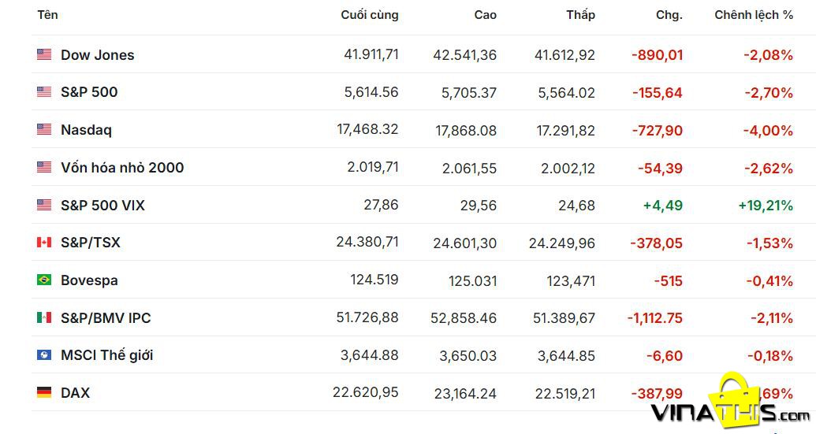The height and width of the screenshot is (434, 816).
Task: Open the MSCI Thế giới link
Action: point(106,355)
